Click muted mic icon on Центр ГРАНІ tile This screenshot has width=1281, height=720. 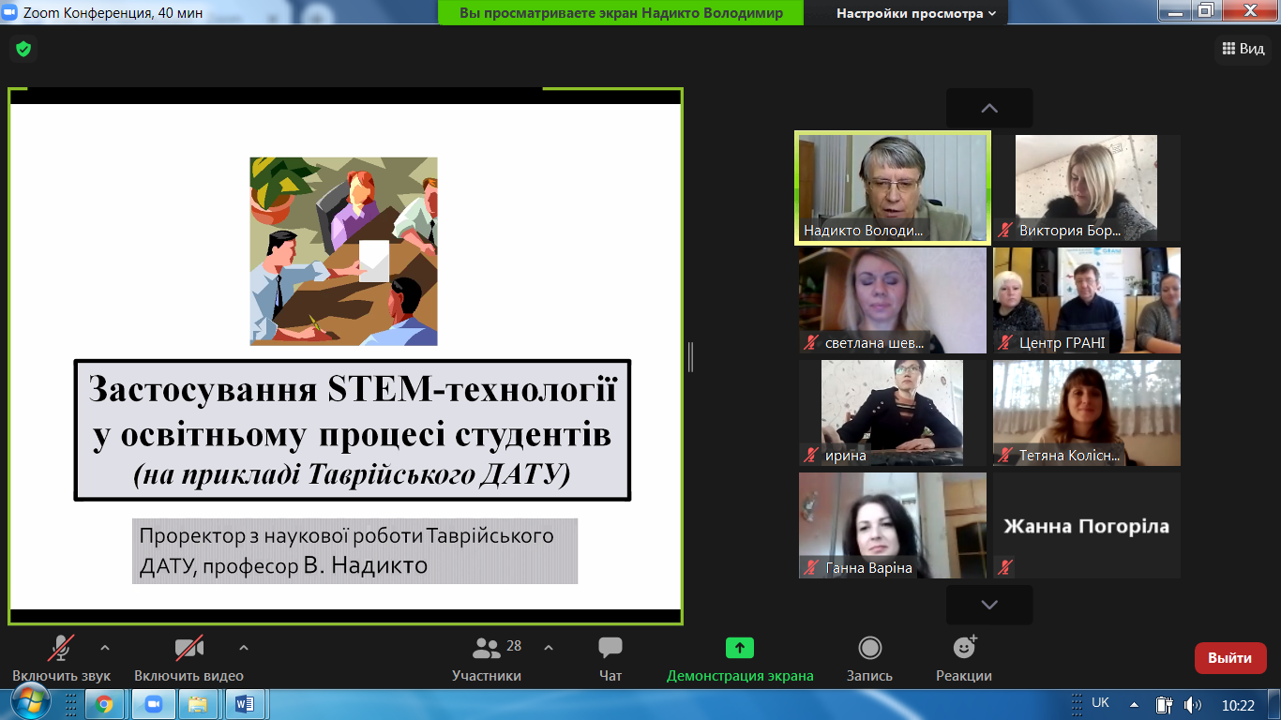pos(1006,343)
